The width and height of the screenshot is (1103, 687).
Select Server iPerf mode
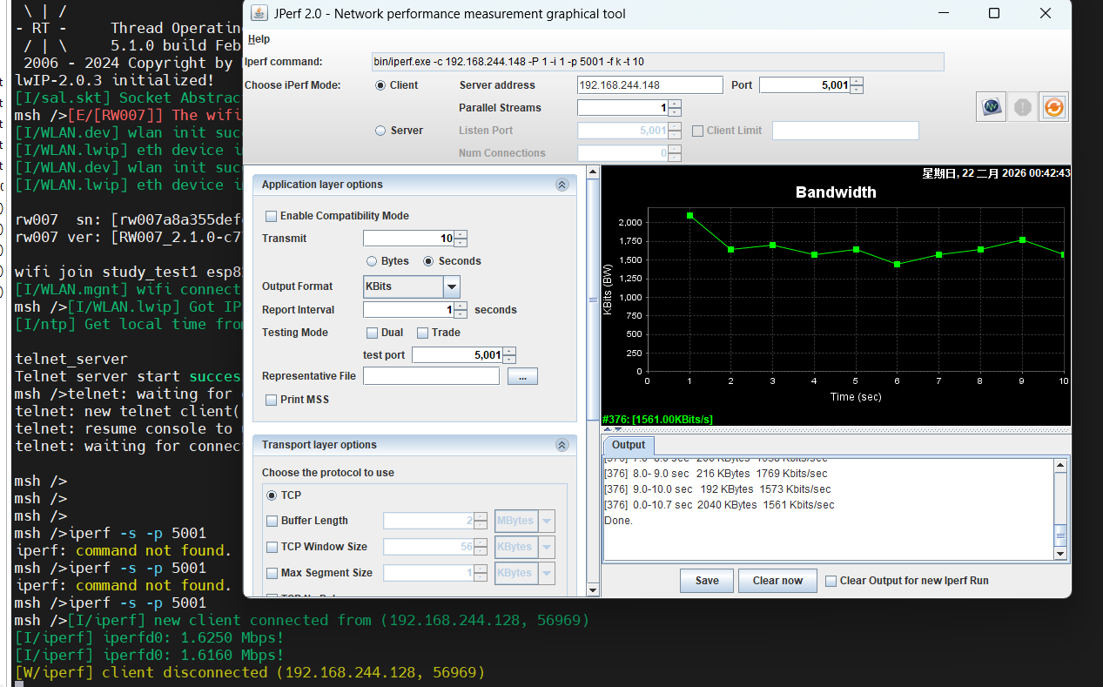tap(380, 131)
